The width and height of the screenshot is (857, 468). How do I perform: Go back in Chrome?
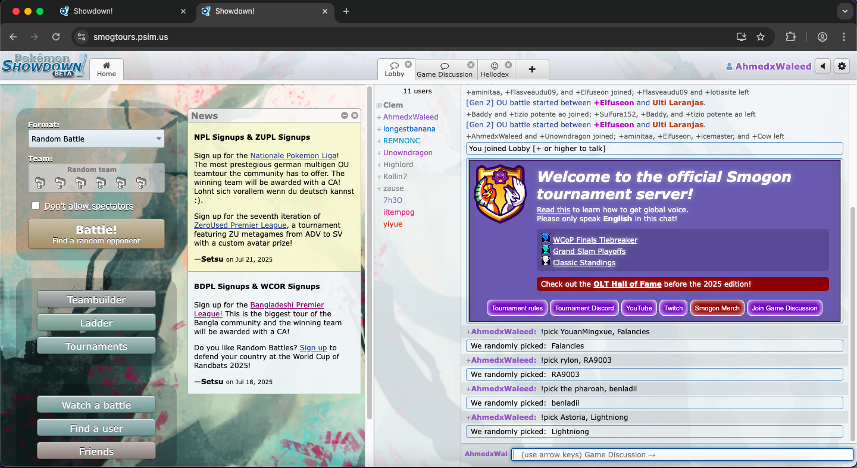tap(13, 37)
